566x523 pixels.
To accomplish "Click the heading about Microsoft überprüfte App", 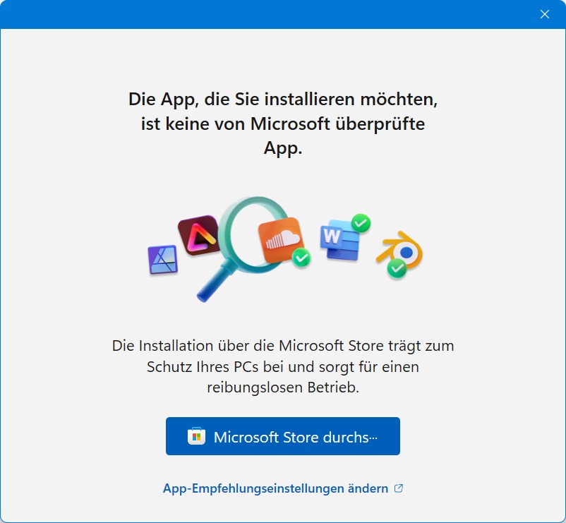I will [x=282, y=124].
